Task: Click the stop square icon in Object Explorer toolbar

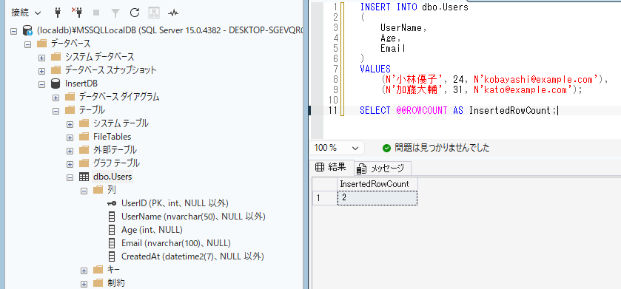Action: coord(96,13)
